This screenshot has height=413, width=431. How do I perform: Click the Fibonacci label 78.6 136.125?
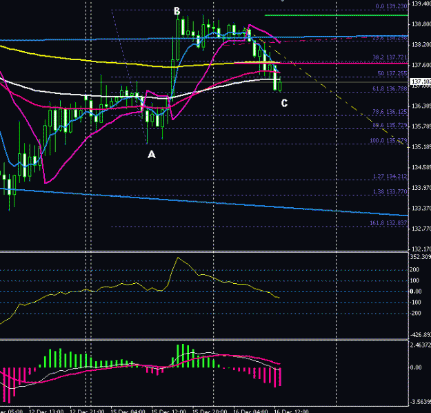point(390,112)
